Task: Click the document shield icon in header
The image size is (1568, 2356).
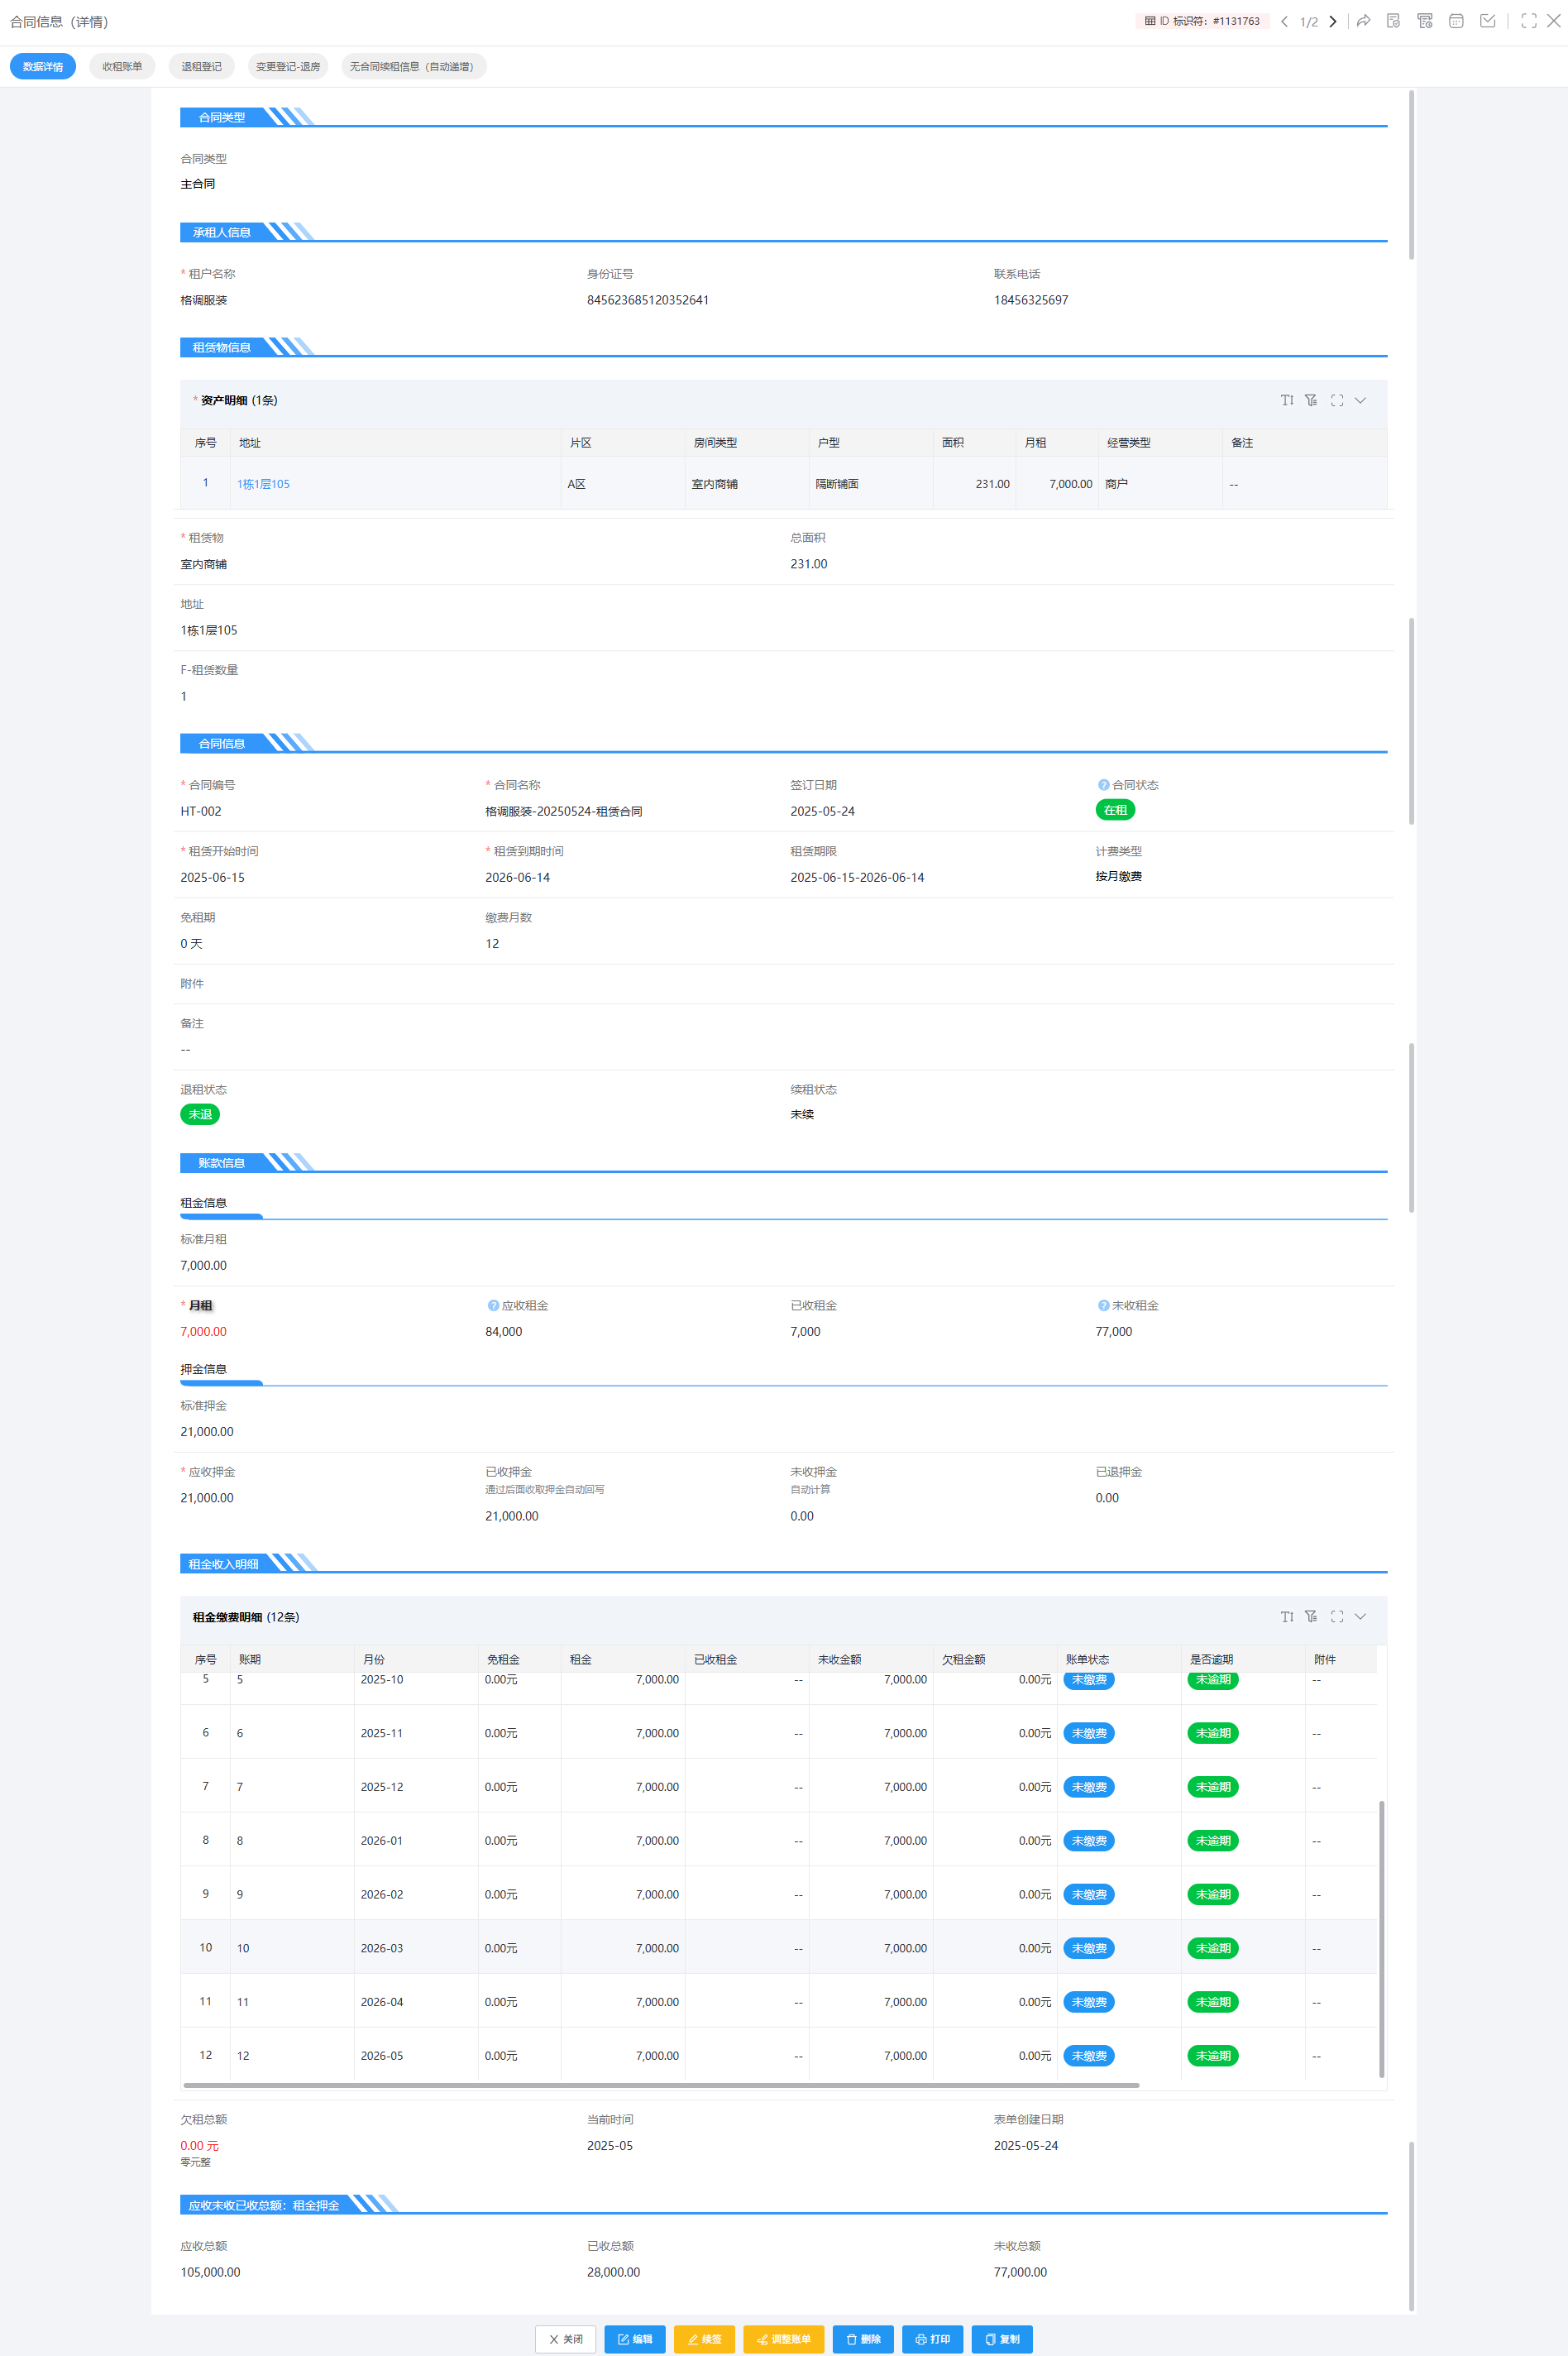Action: (1394, 21)
